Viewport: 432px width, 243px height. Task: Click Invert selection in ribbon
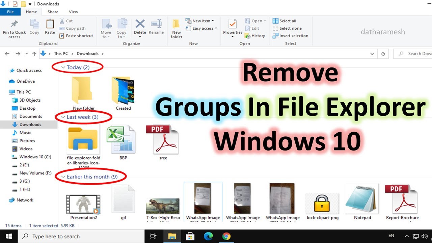pos(291,36)
